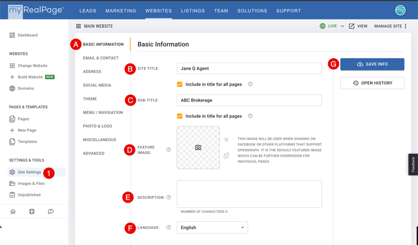Click the Save Info button
The height and width of the screenshot is (245, 418).
[372, 64]
